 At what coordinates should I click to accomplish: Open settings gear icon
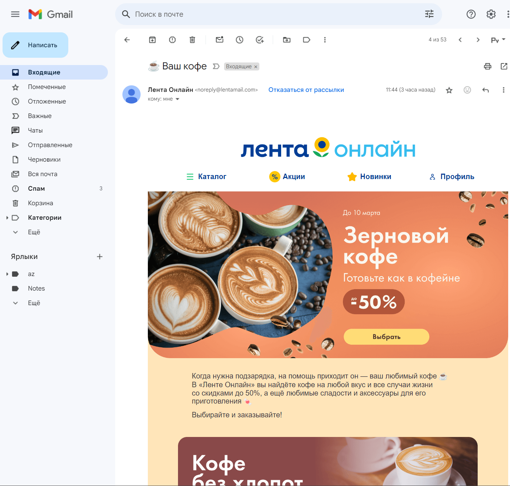click(x=491, y=14)
